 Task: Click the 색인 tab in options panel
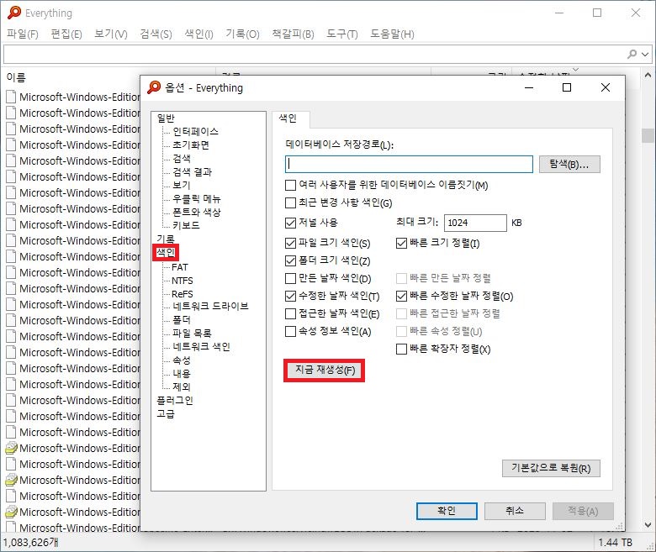tap(288, 118)
